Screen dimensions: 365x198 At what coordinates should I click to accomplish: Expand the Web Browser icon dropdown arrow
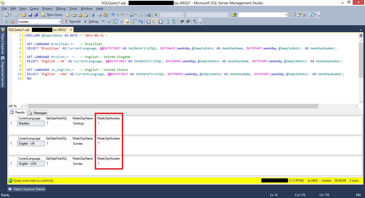point(315,15)
